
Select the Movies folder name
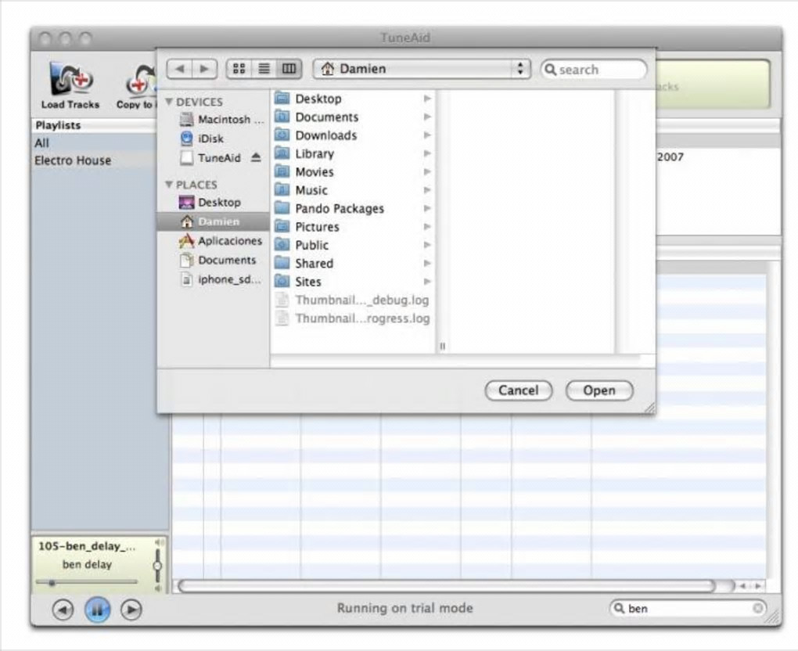click(315, 172)
